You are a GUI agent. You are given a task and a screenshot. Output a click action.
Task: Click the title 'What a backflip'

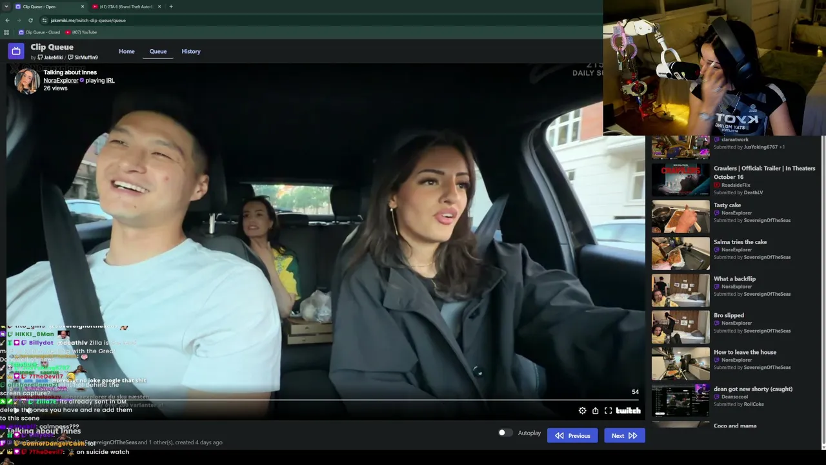point(734,279)
